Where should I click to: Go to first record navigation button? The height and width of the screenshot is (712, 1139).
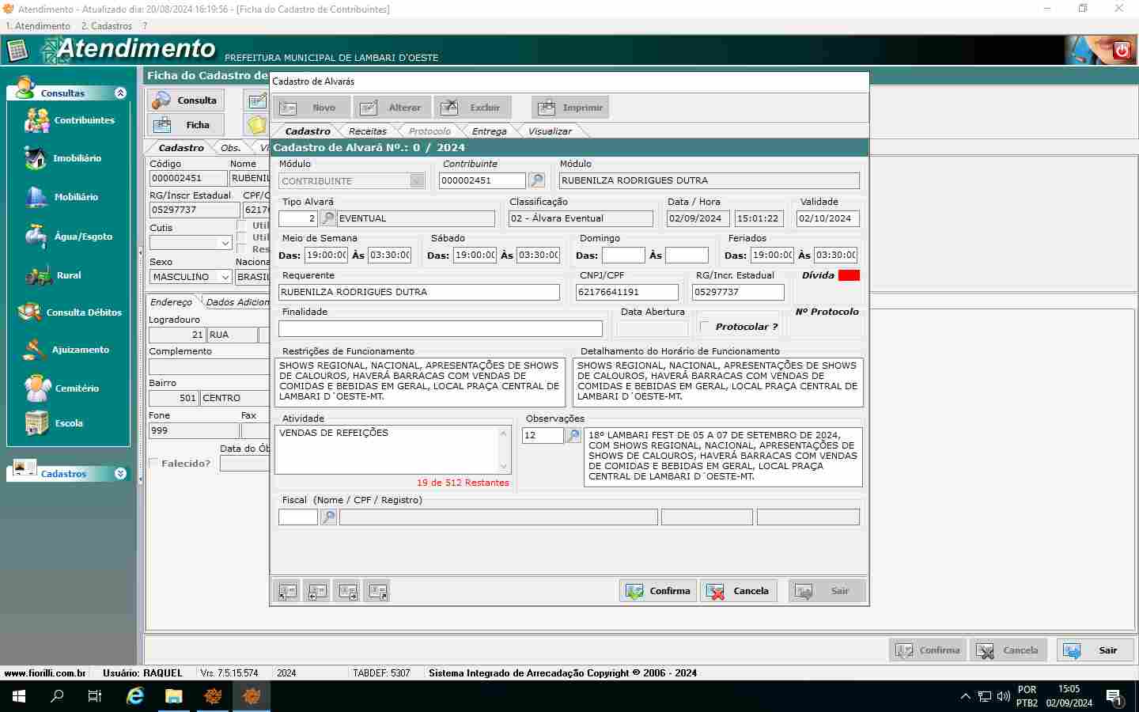pos(288,591)
